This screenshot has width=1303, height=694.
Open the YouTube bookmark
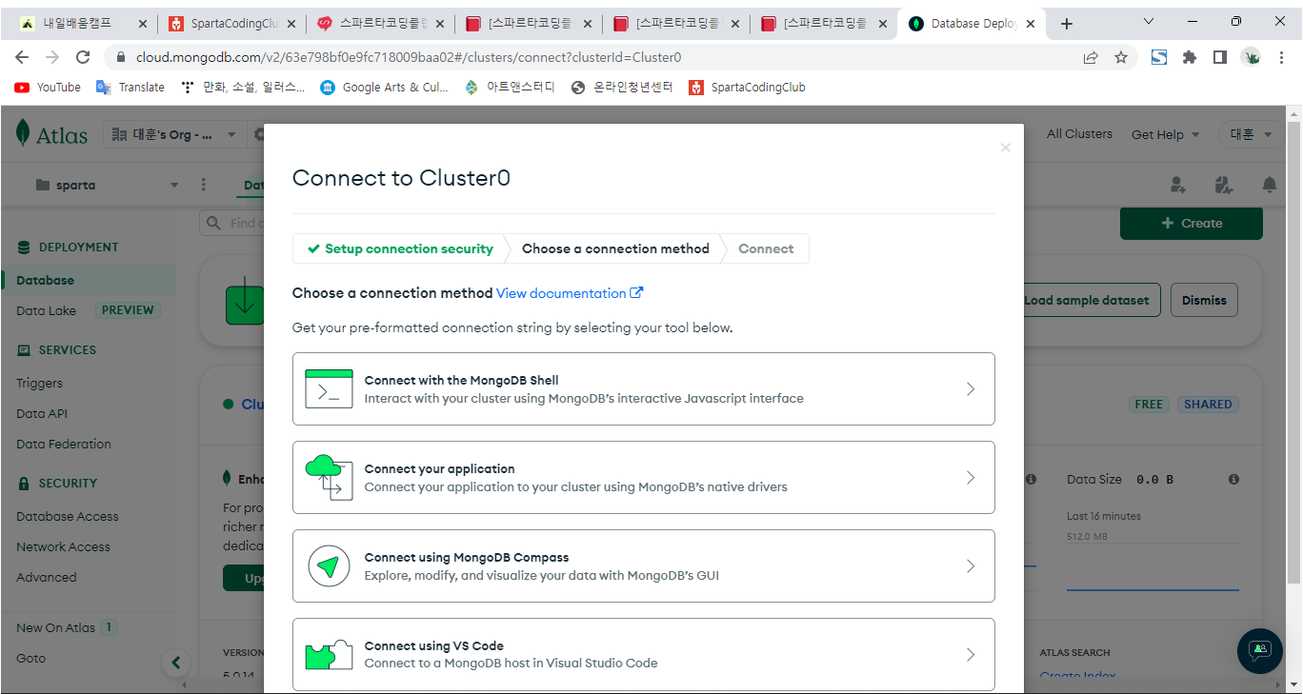pyautogui.click(x=48, y=88)
